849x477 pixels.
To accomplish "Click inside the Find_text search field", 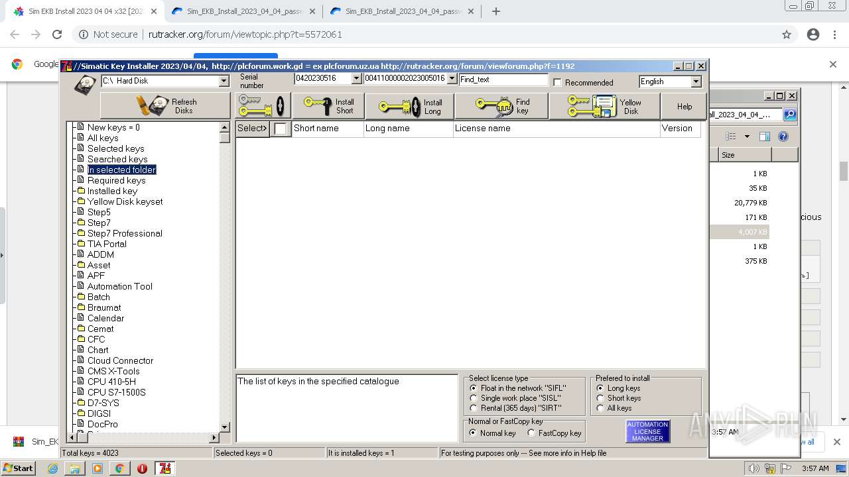I will [503, 79].
